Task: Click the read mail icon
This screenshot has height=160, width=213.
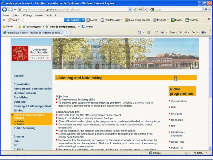Action: 157,32
